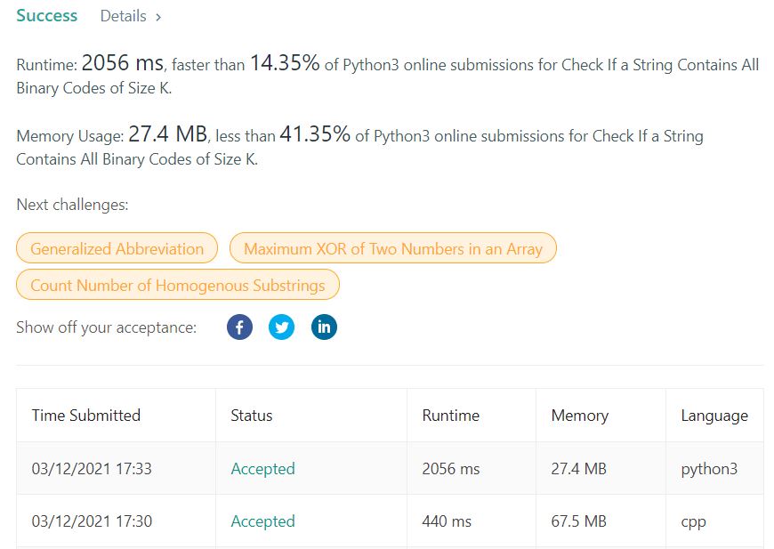Viewport: 774px width, 549px height.
Task: Click the Language column header
Action: (714, 416)
